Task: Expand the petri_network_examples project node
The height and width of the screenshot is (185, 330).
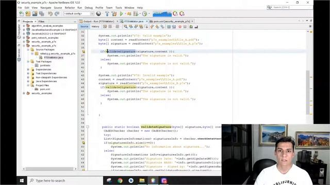Action: pyautogui.click(x=24, y=38)
